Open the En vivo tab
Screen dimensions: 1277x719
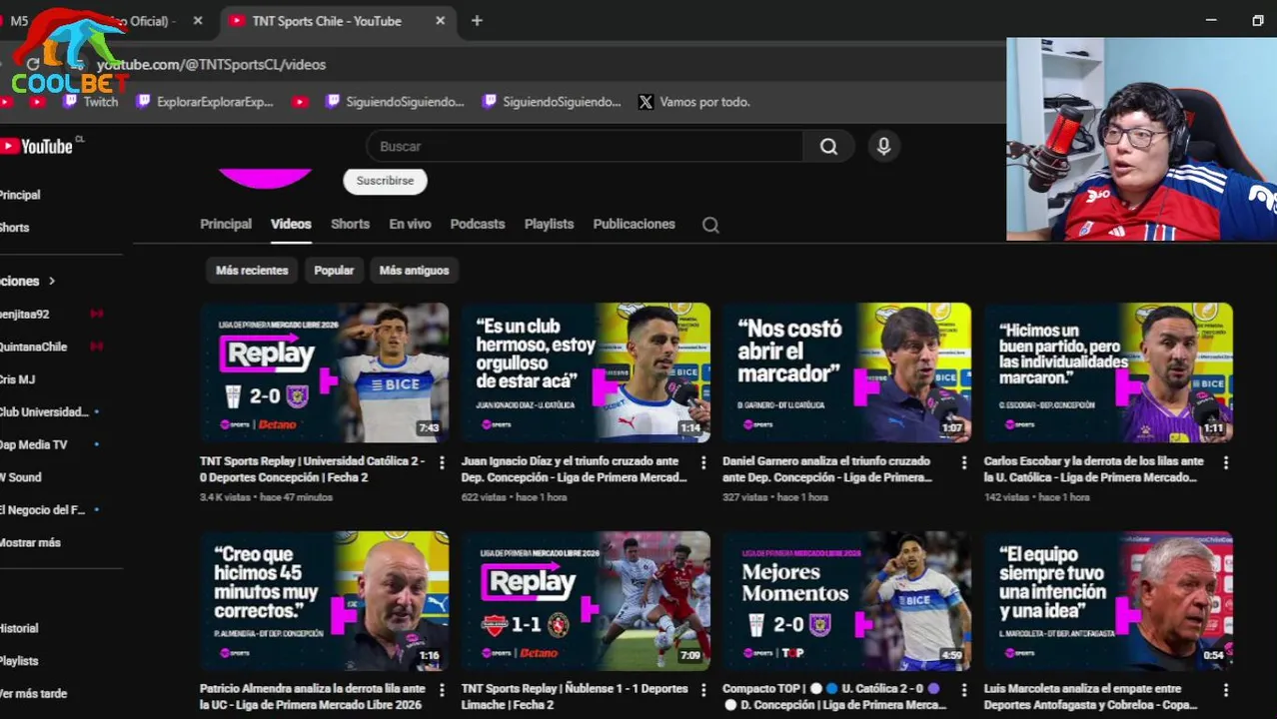(x=410, y=224)
